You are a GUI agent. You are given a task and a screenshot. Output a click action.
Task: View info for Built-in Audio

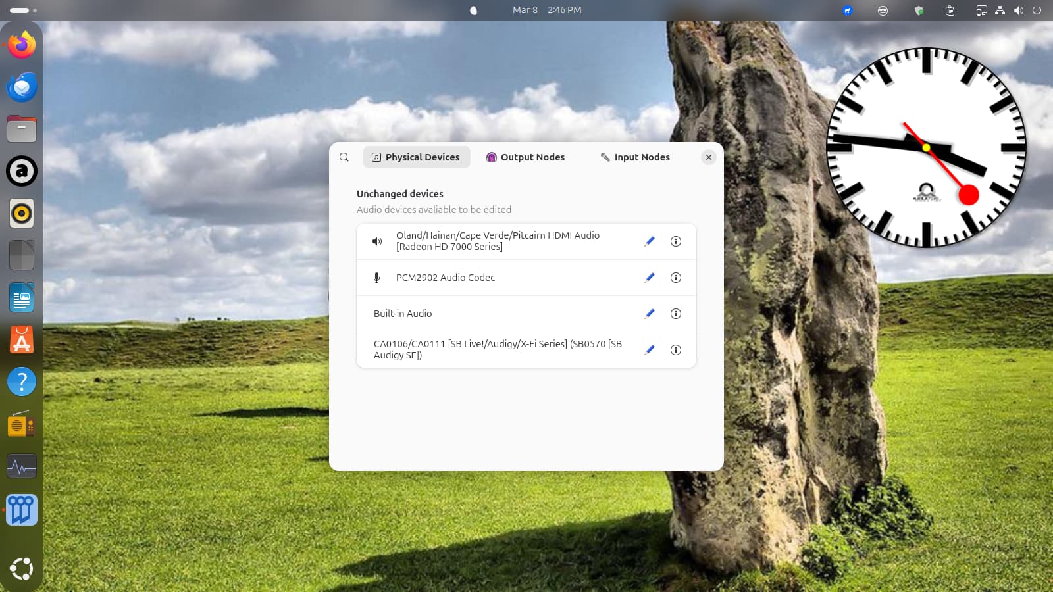(x=675, y=314)
